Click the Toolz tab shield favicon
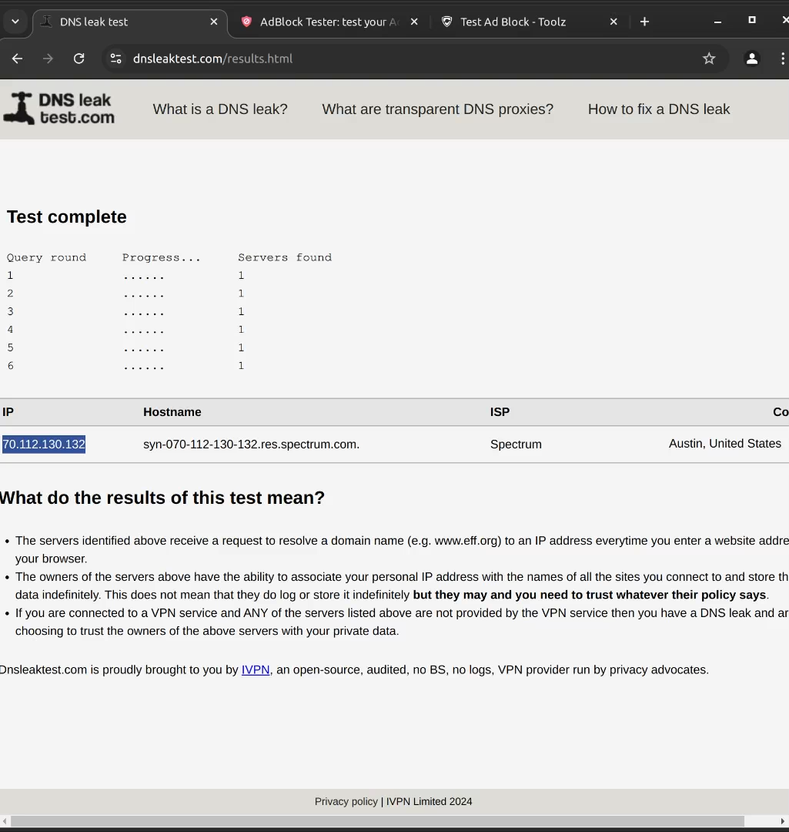This screenshot has height=832, width=789. tap(447, 22)
